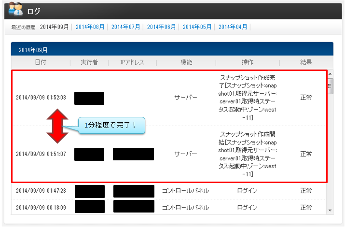The height and width of the screenshot is (227, 345).
Task: Click the 2014年09月 blue section header
Action: click(x=172, y=49)
